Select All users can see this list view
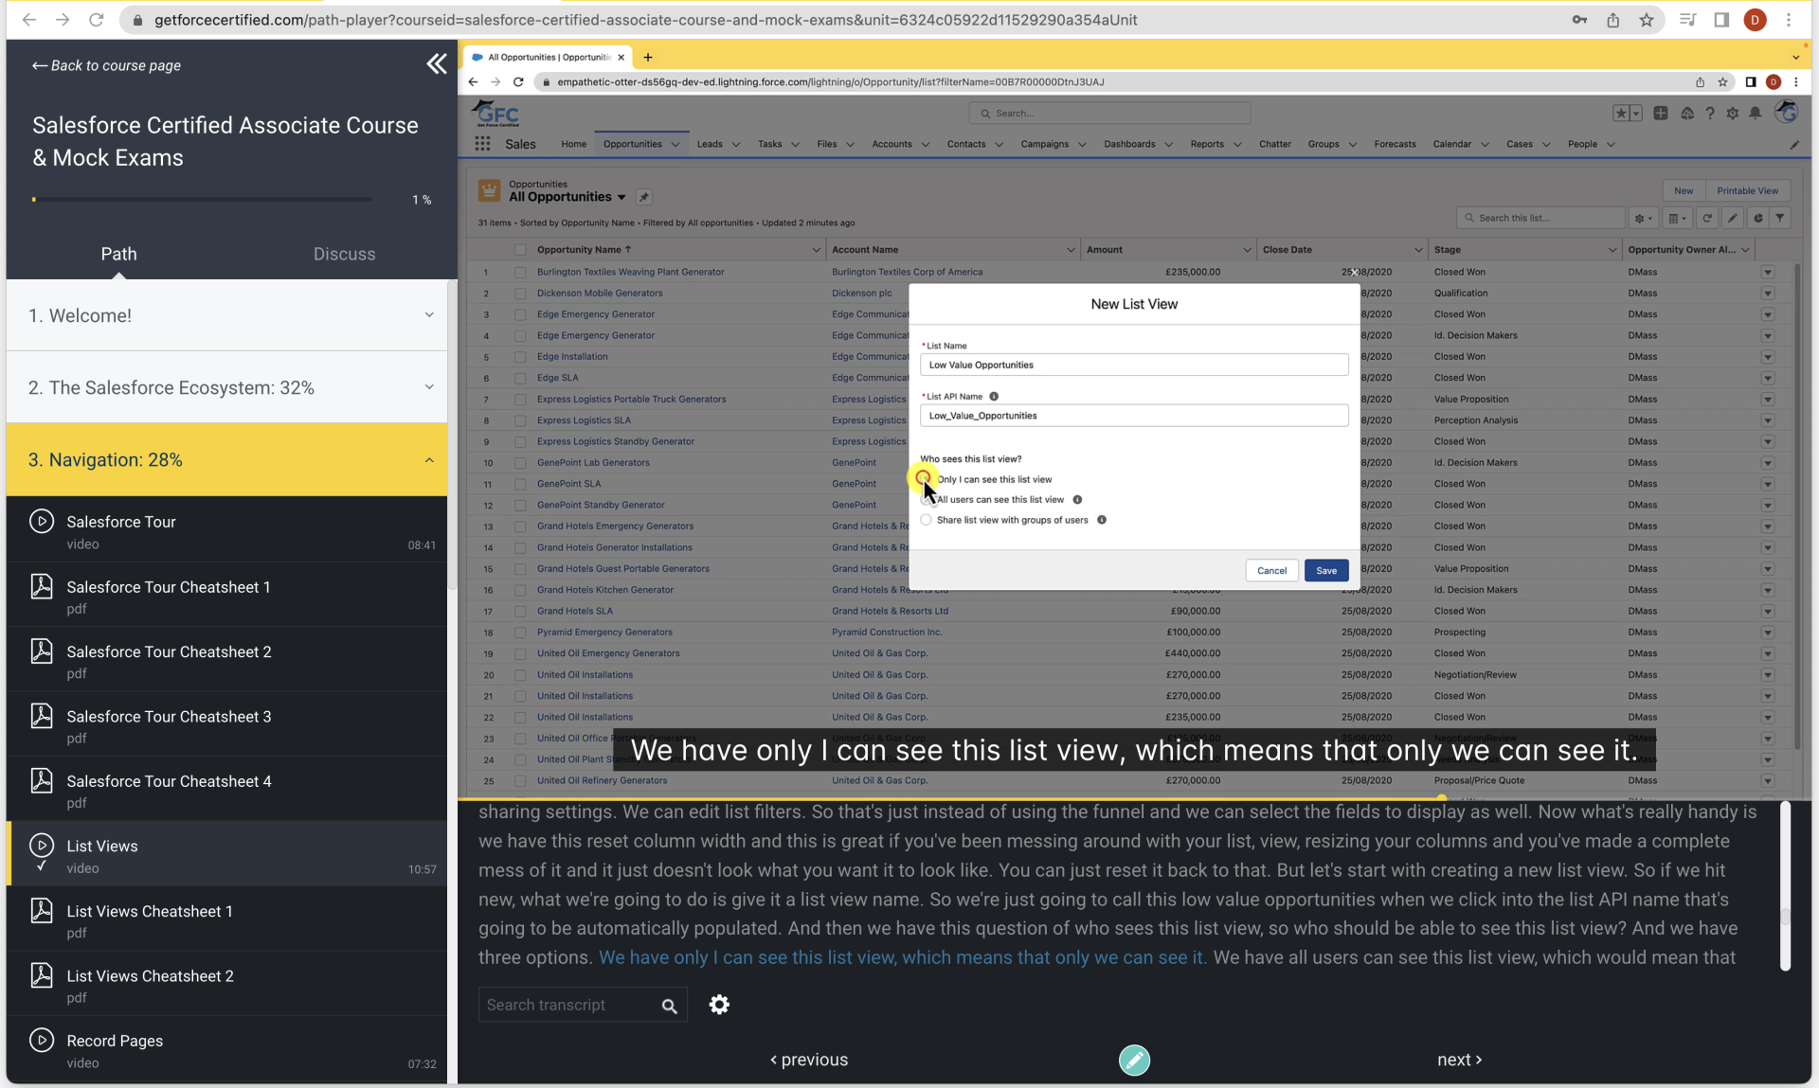 (x=927, y=500)
